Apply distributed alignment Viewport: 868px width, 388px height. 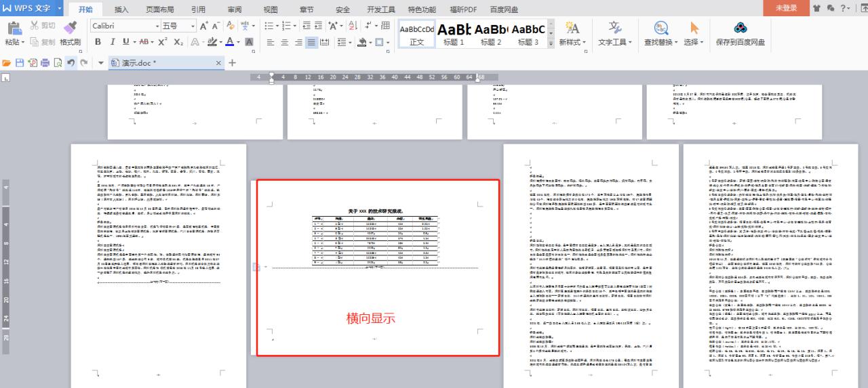(x=325, y=42)
